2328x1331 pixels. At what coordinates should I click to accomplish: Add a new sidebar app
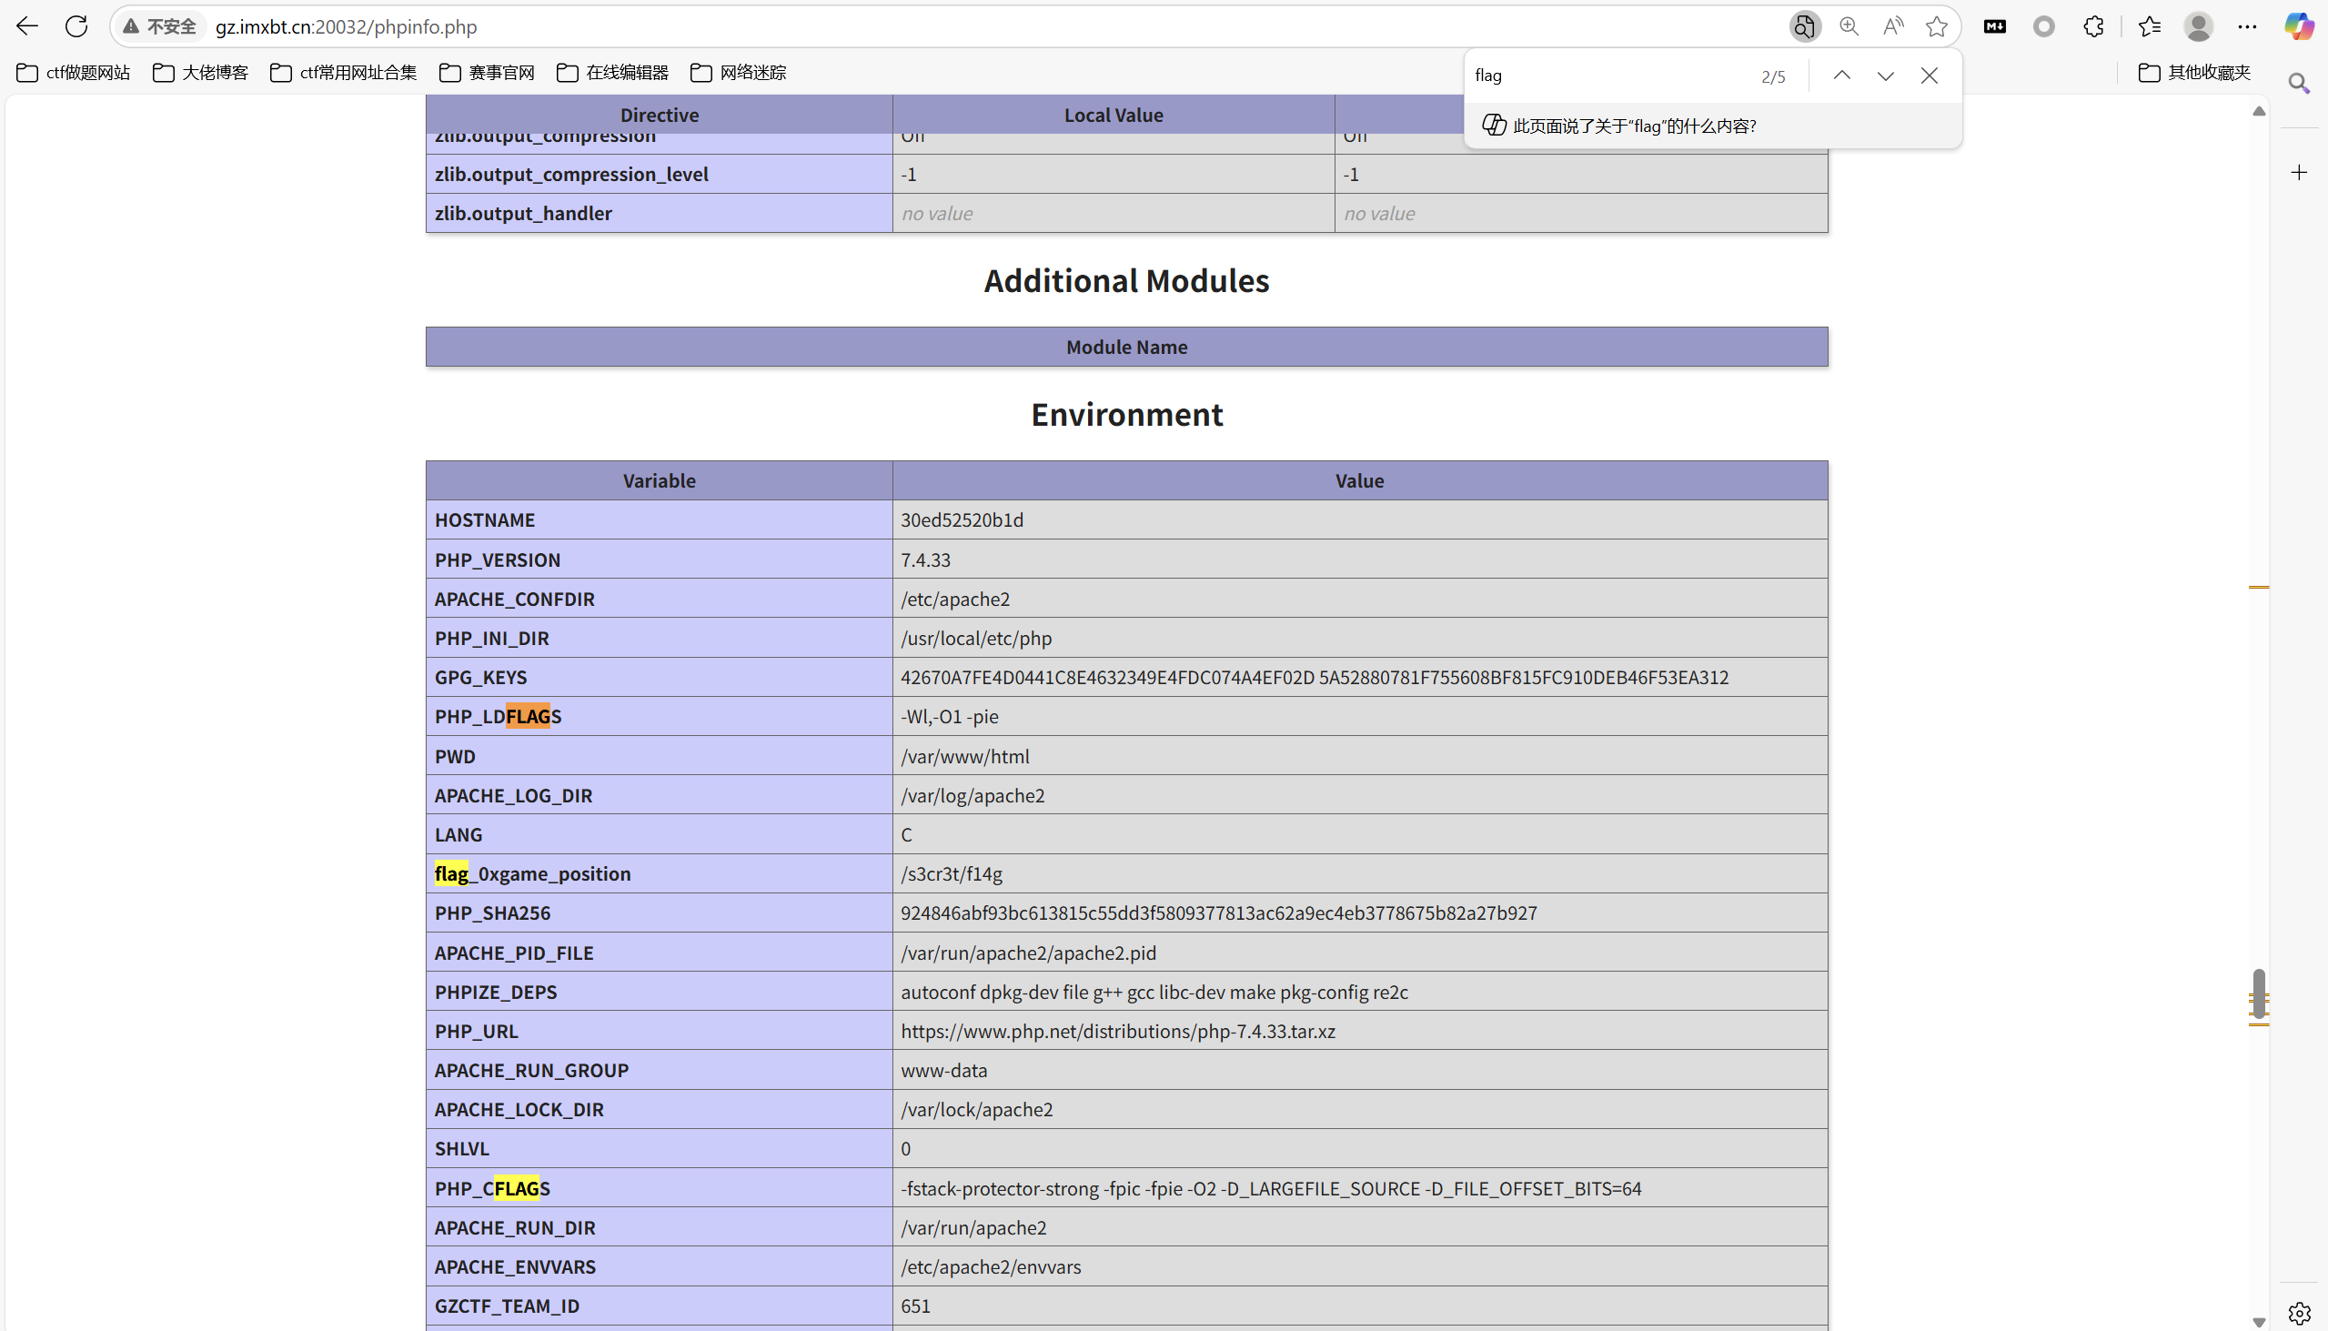(2299, 173)
